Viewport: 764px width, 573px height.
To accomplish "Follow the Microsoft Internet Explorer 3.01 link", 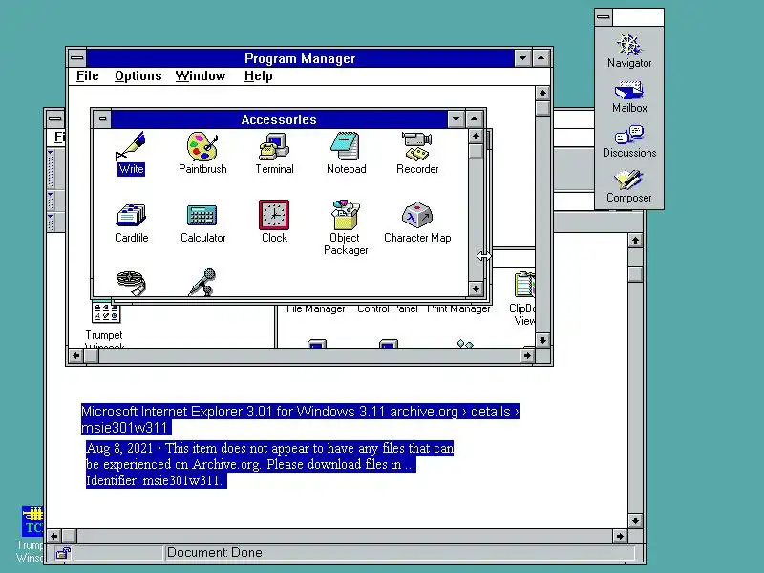I will click(x=300, y=419).
